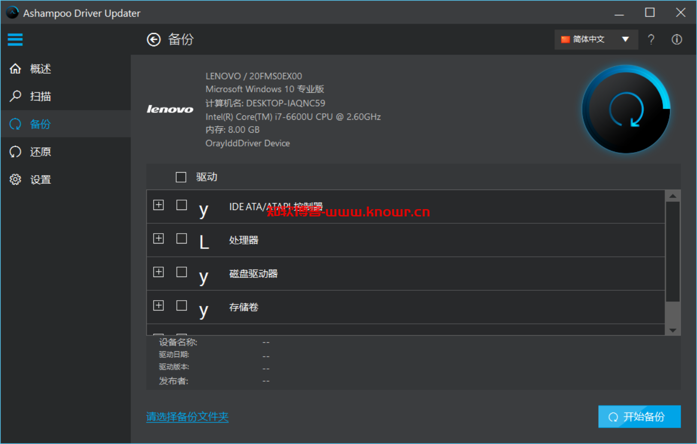Open help question mark icon

click(651, 40)
